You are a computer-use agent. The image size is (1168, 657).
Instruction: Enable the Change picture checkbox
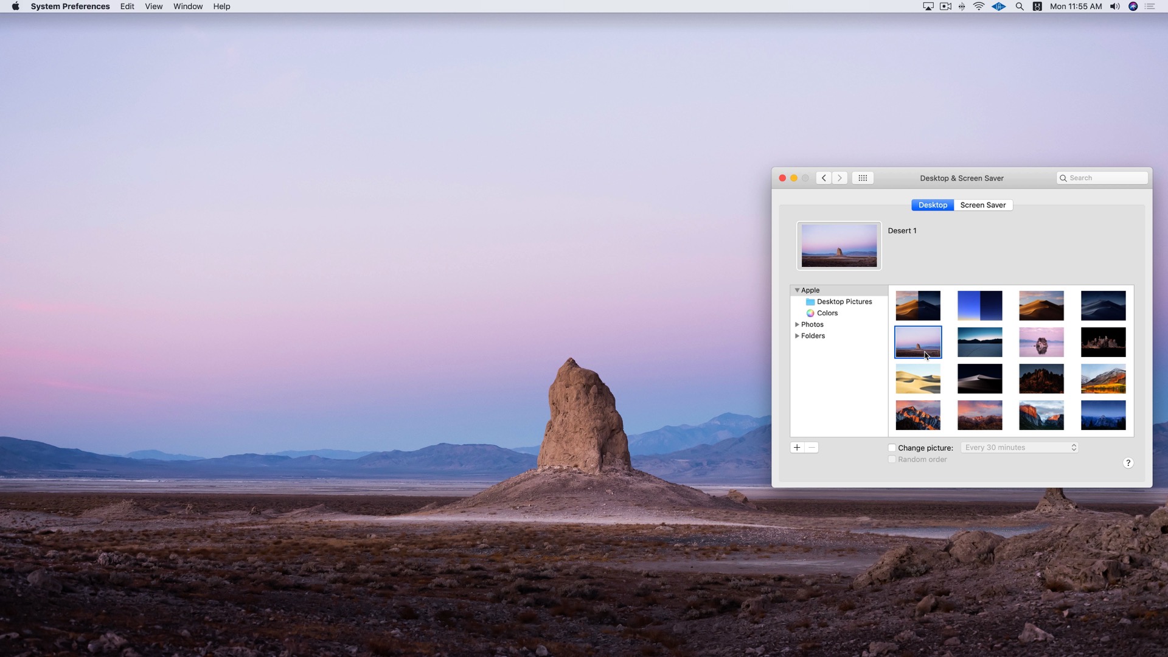tap(892, 448)
